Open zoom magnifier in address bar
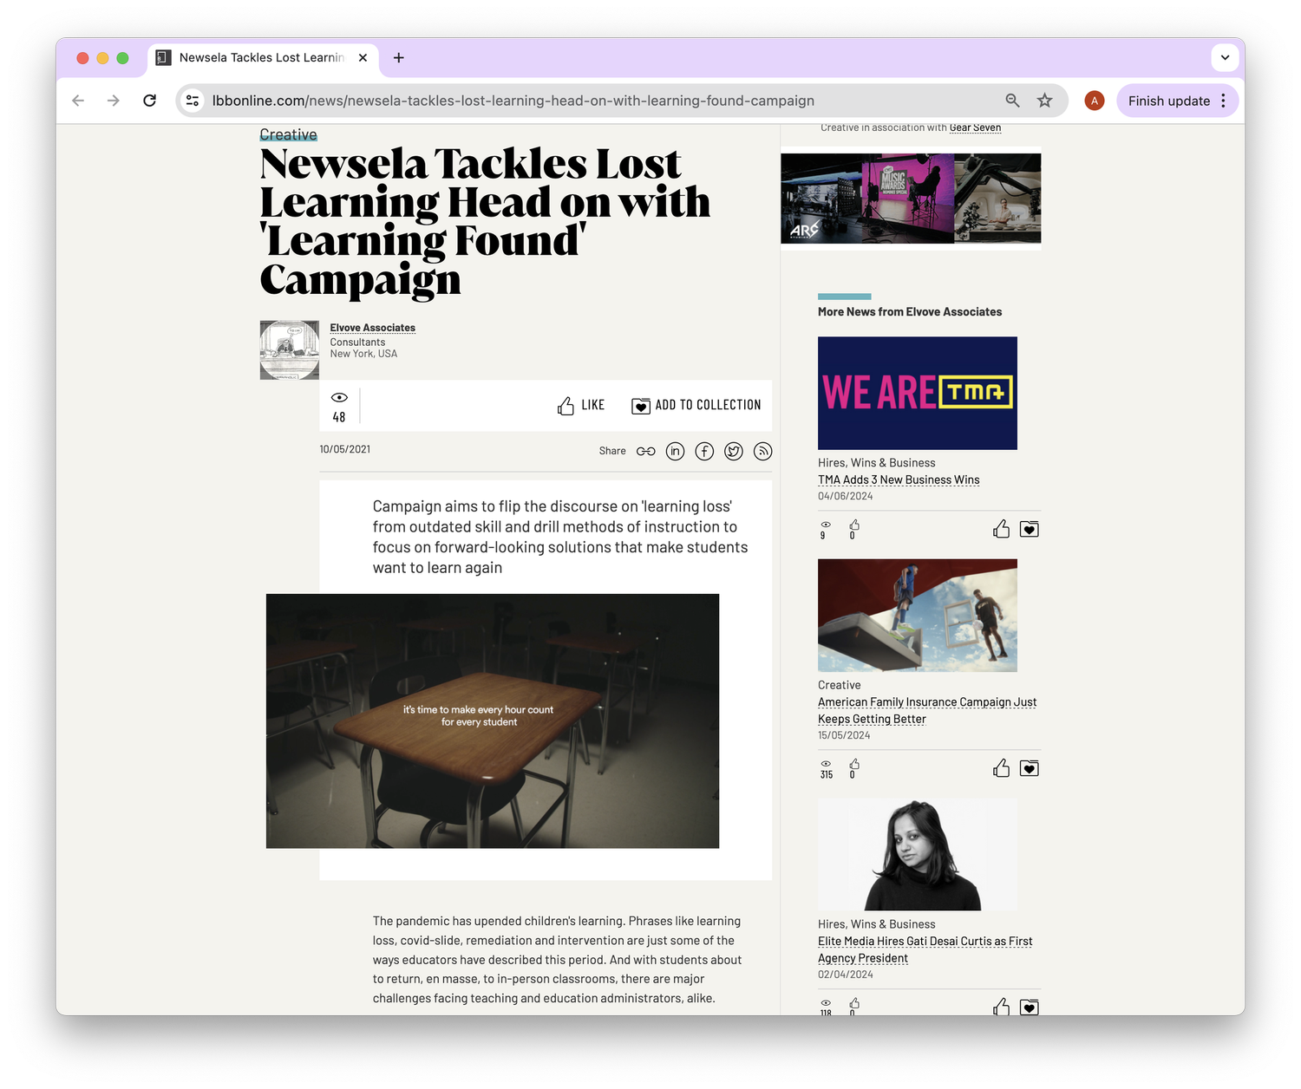Image resolution: width=1301 pixels, height=1089 pixels. pyautogui.click(x=1012, y=101)
